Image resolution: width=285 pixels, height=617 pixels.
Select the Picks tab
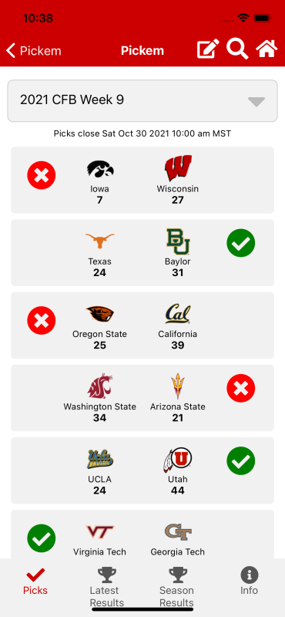35,581
